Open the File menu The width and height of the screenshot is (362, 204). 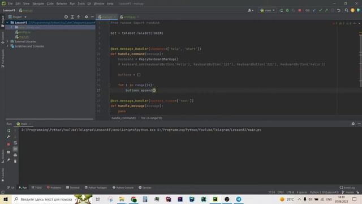tap(10, 3)
